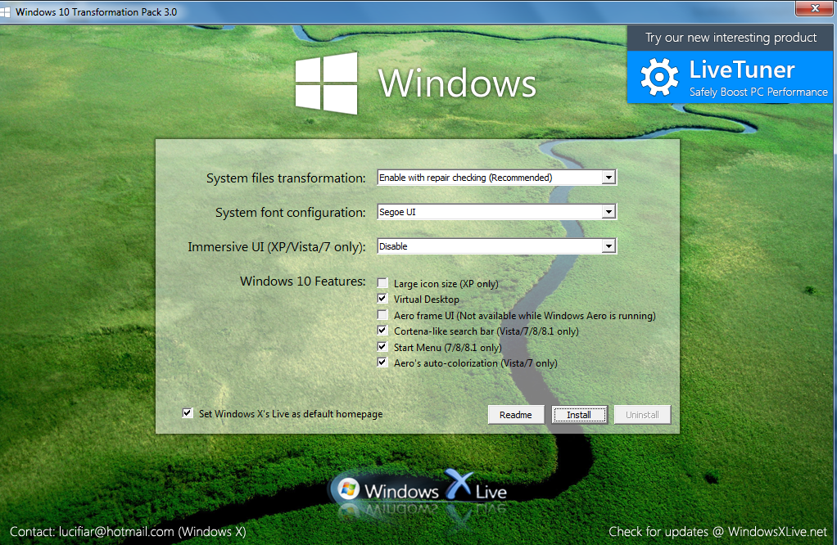Click the Uninstall button

click(642, 414)
